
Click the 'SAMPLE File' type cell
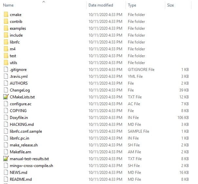[x=139, y=131]
